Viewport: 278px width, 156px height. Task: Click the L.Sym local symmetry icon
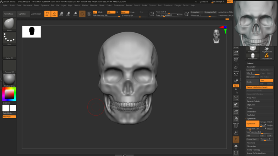(x=236, y=74)
